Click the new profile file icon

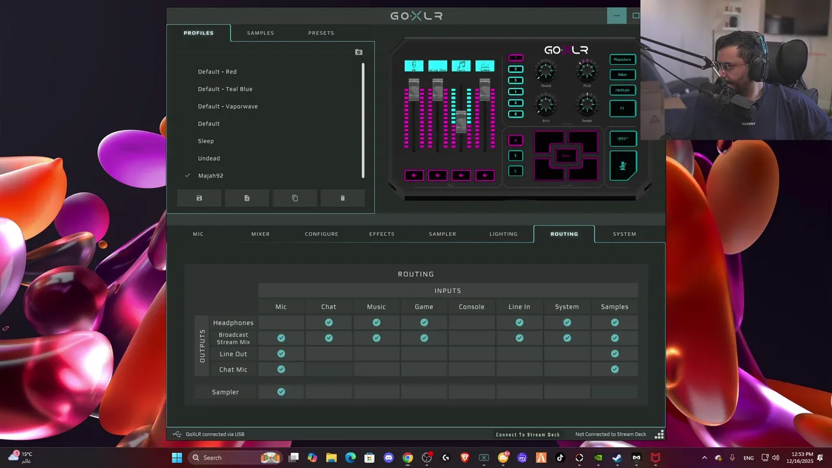click(x=247, y=198)
